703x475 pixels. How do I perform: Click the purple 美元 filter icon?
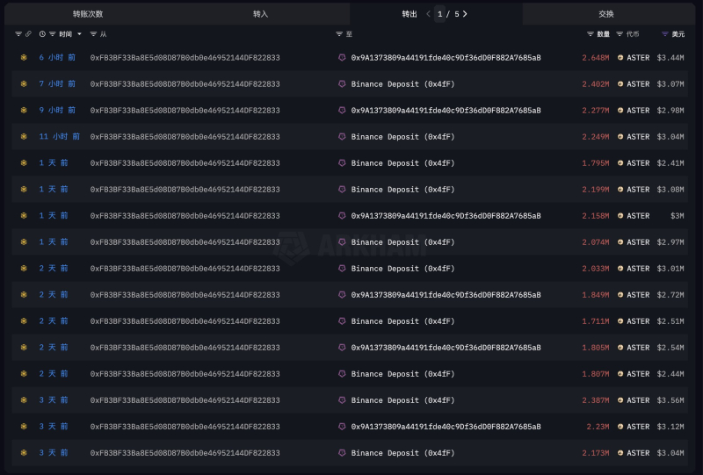pyautogui.click(x=664, y=34)
